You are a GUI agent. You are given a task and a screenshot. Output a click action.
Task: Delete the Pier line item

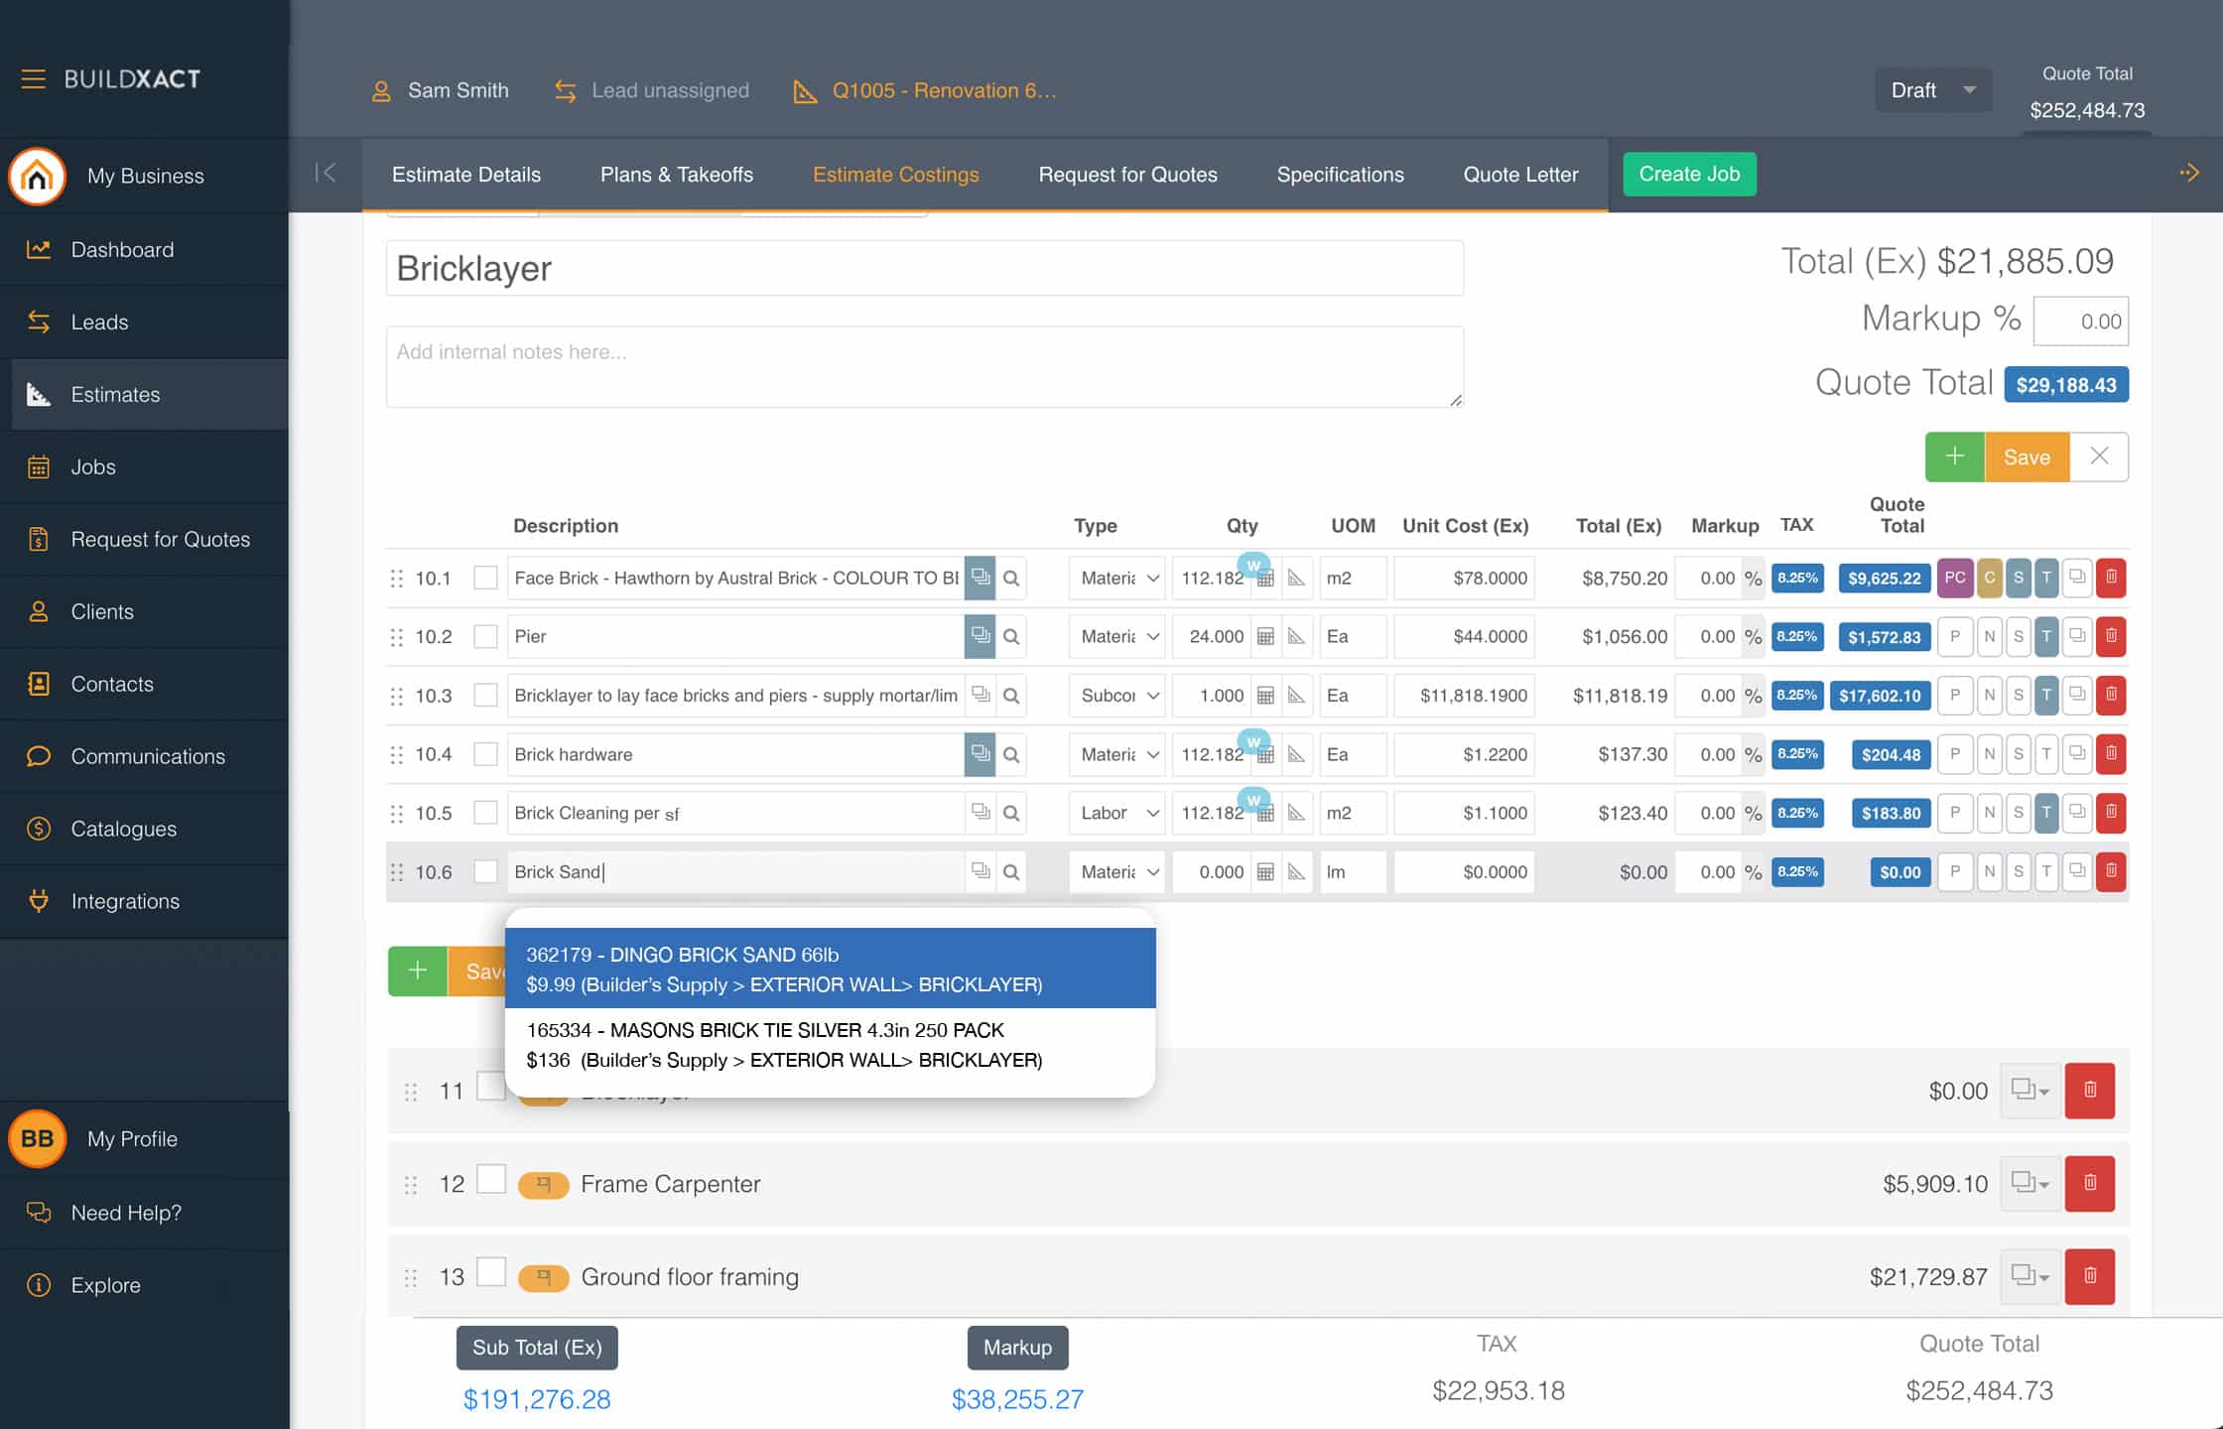(2112, 636)
